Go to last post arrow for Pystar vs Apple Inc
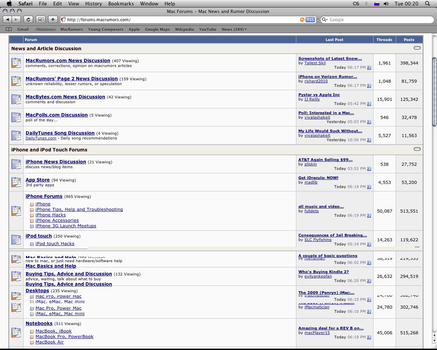 pos(369,104)
